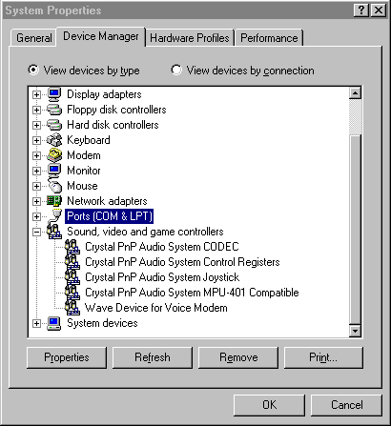This screenshot has width=391, height=426.
Task: Click the Crystal PnP Audio System Joystick icon
Action: [x=72, y=277]
